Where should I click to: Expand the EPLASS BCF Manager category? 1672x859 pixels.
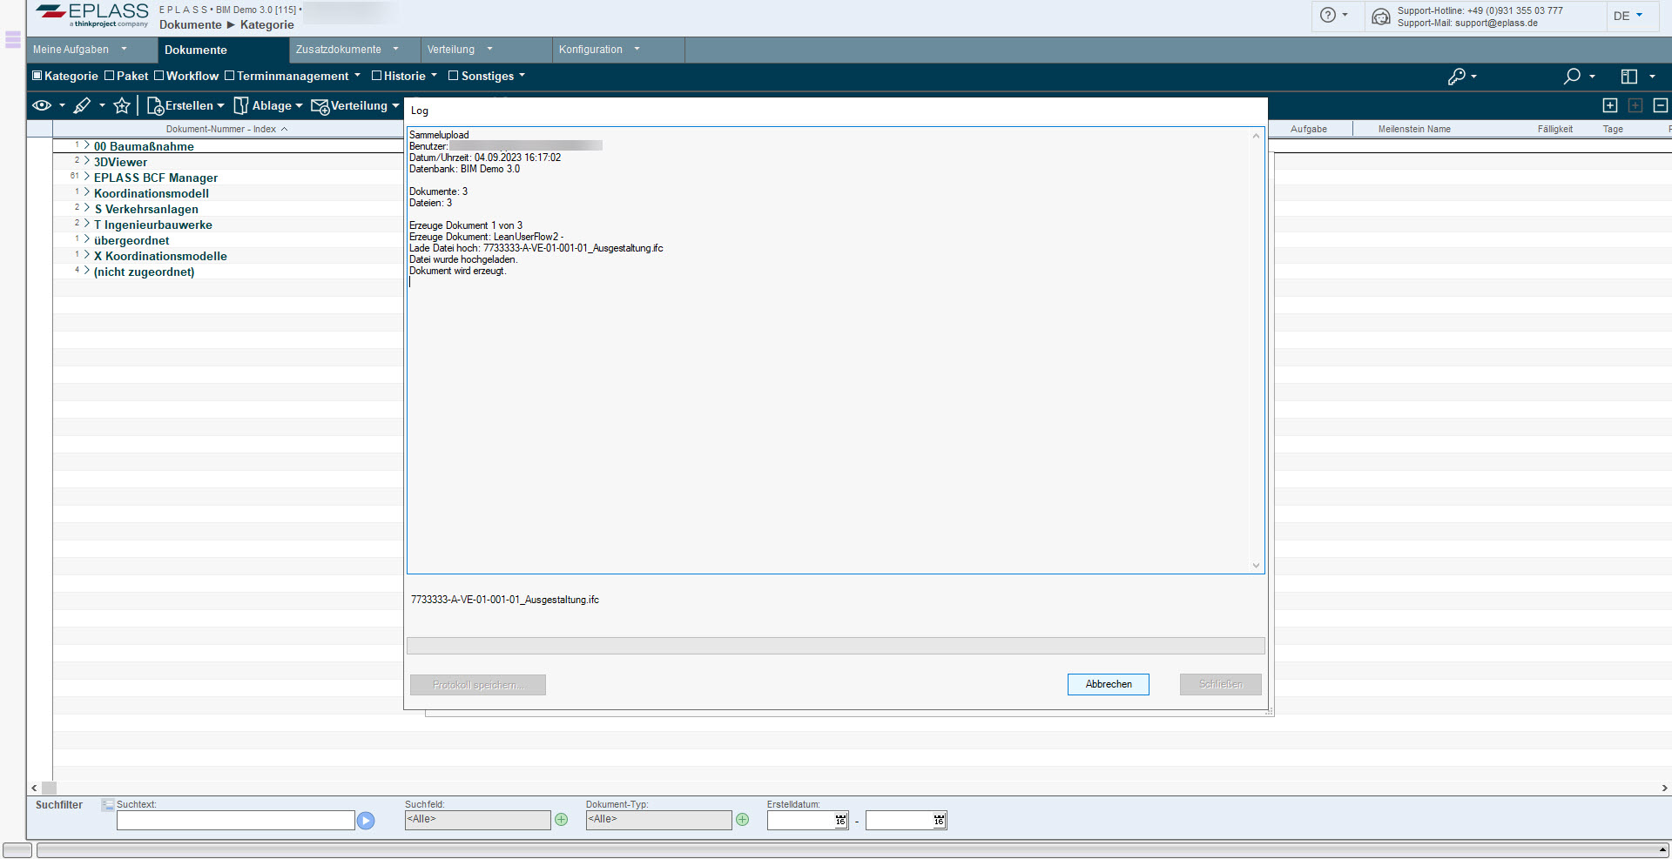click(87, 178)
